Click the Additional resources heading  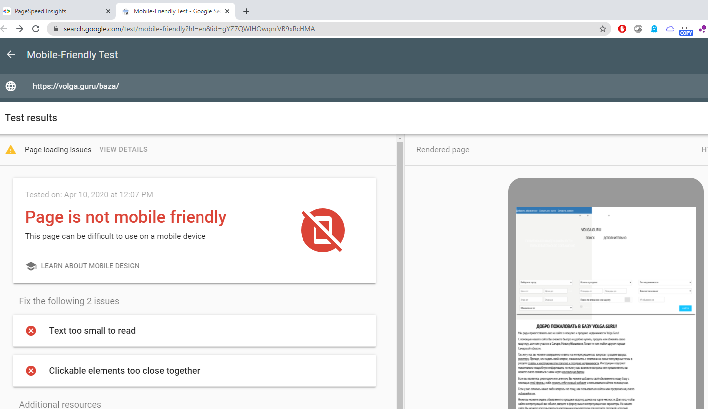(60, 404)
